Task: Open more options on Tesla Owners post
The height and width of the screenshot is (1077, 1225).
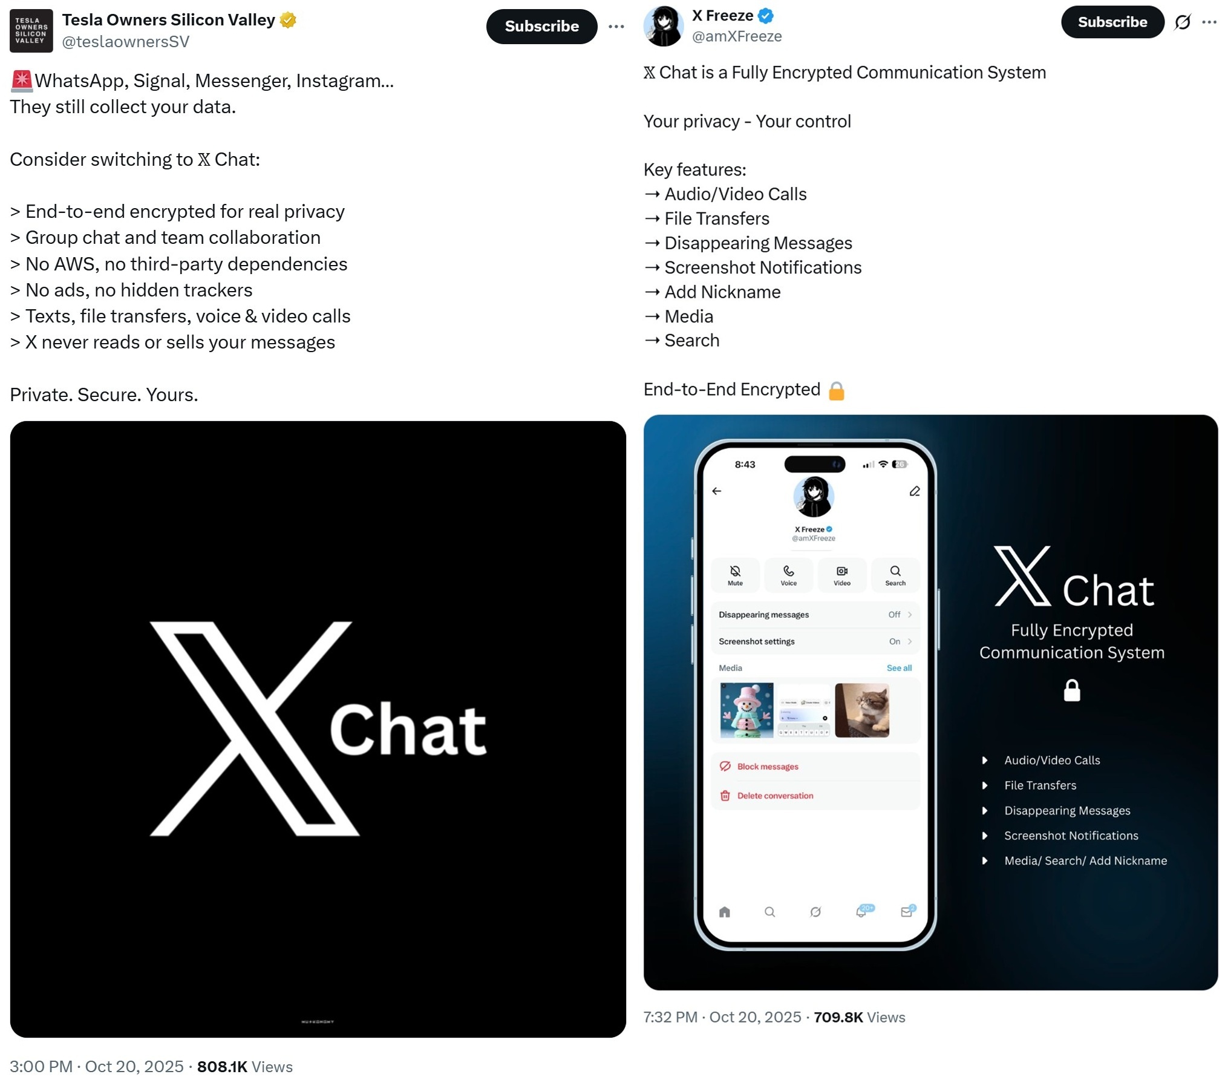Action: (616, 27)
